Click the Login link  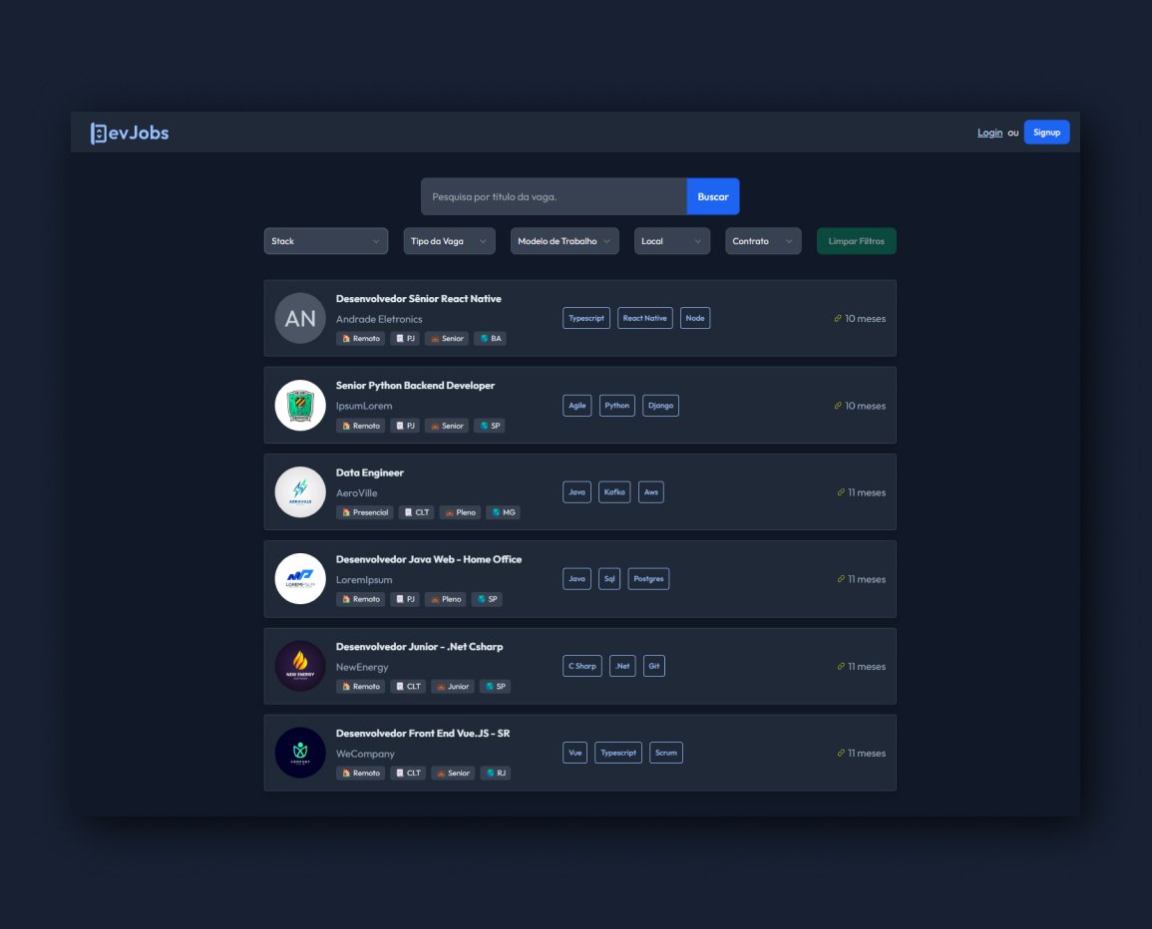[989, 133]
